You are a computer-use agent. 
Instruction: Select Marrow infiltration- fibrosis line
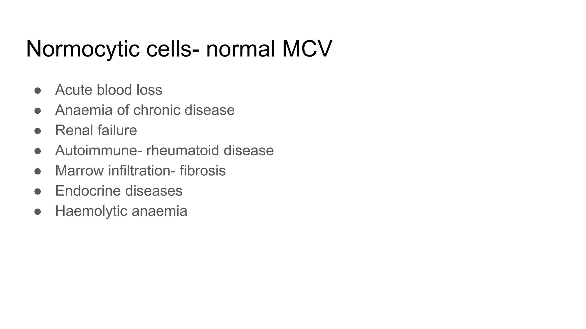coord(140,170)
